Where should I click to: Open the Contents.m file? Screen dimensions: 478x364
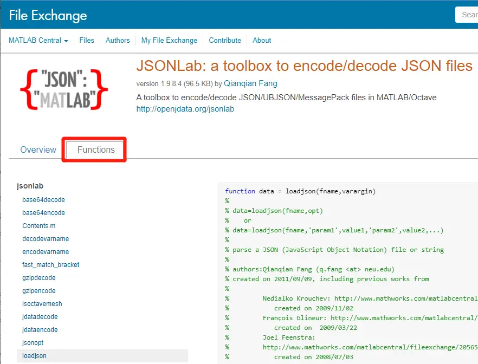click(x=38, y=226)
